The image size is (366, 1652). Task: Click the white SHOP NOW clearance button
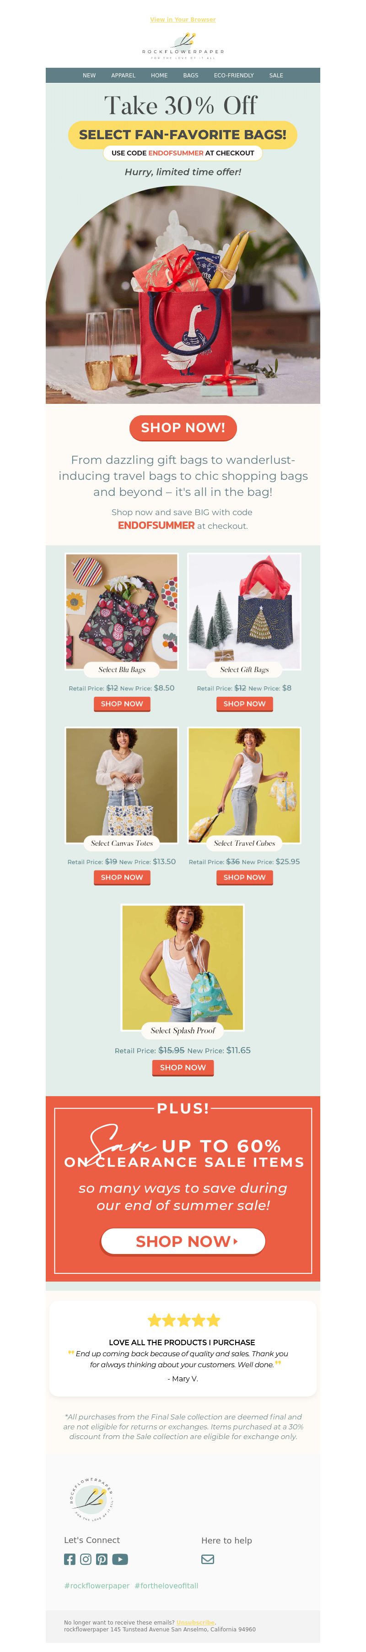click(183, 1241)
